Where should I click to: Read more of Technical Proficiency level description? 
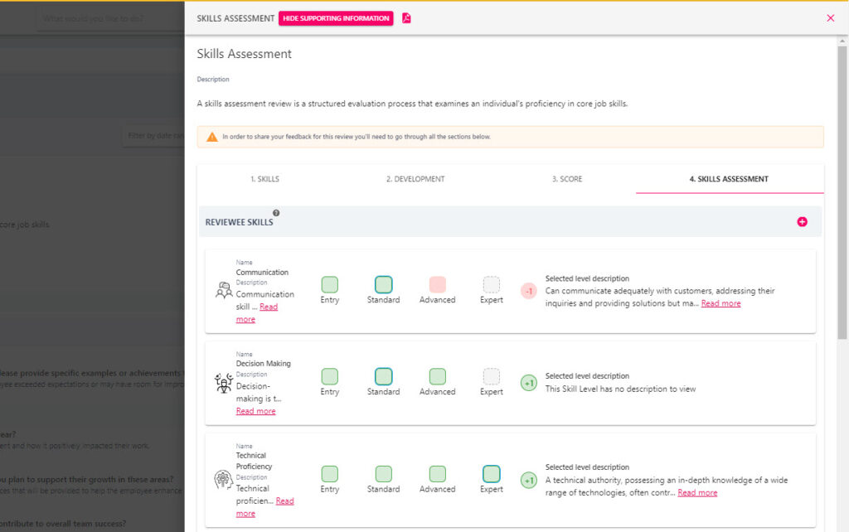(697, 493)
